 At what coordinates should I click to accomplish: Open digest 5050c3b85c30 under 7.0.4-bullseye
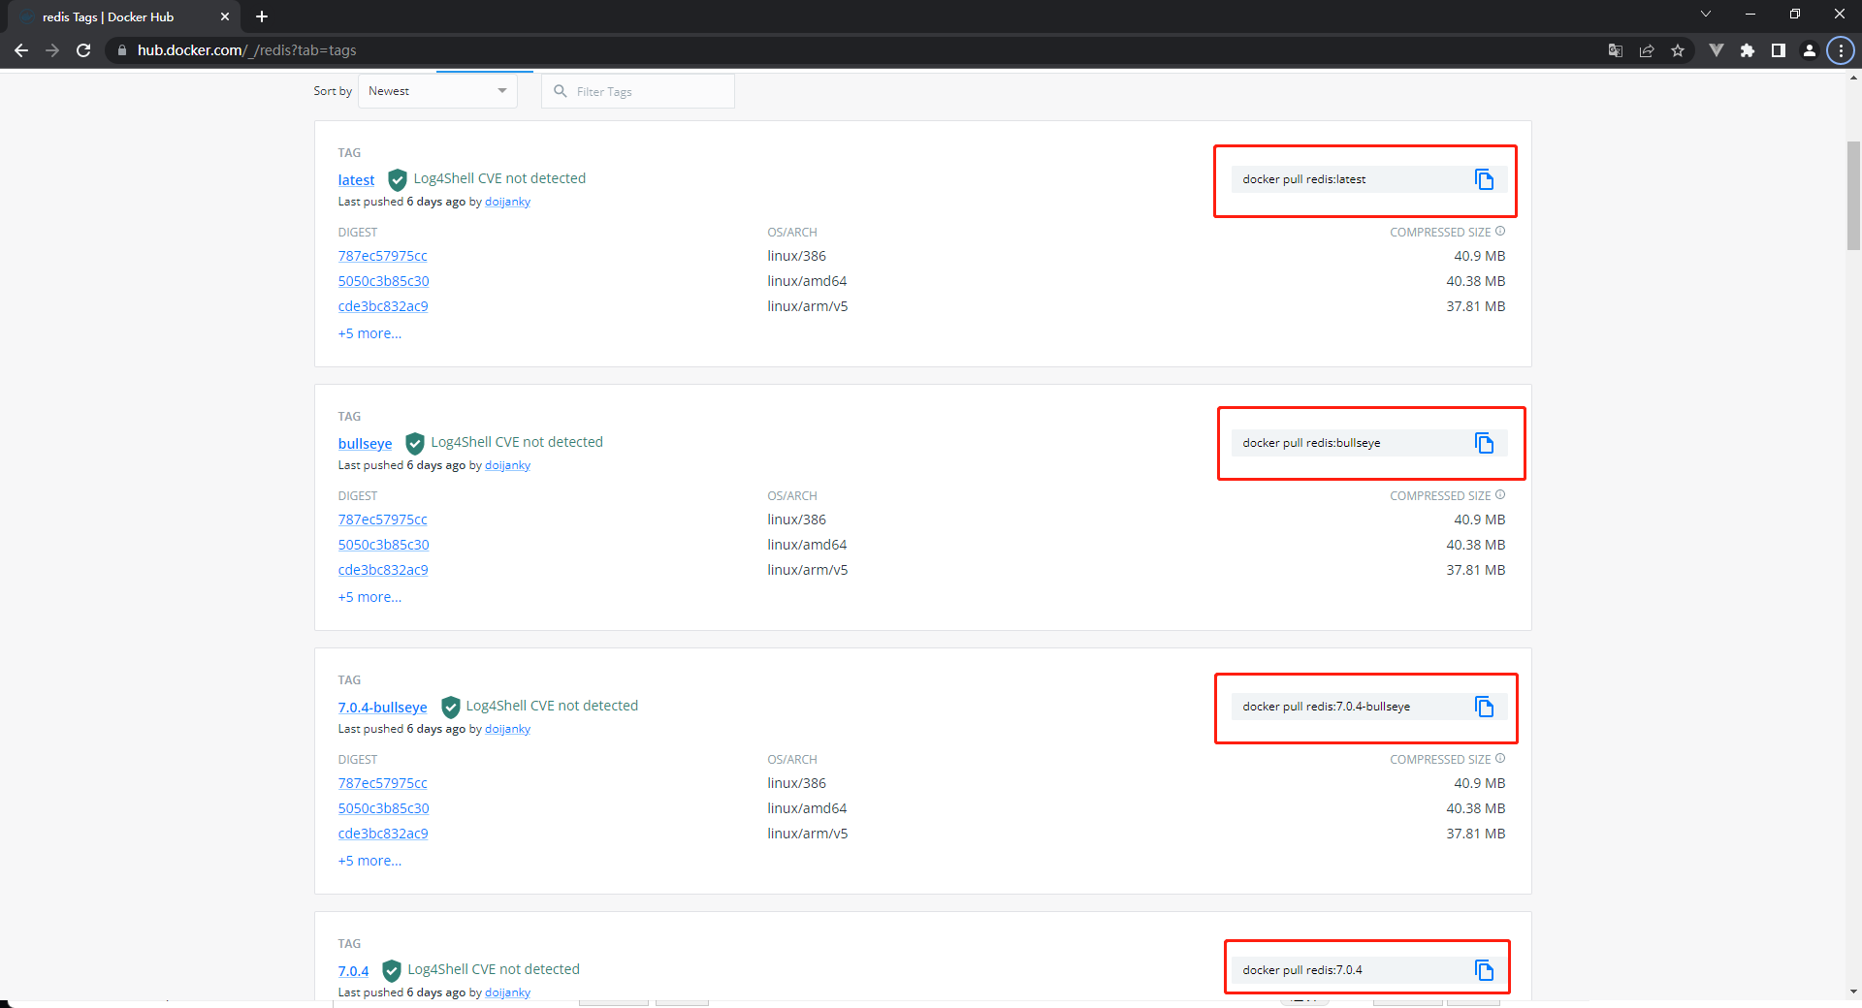383,808
